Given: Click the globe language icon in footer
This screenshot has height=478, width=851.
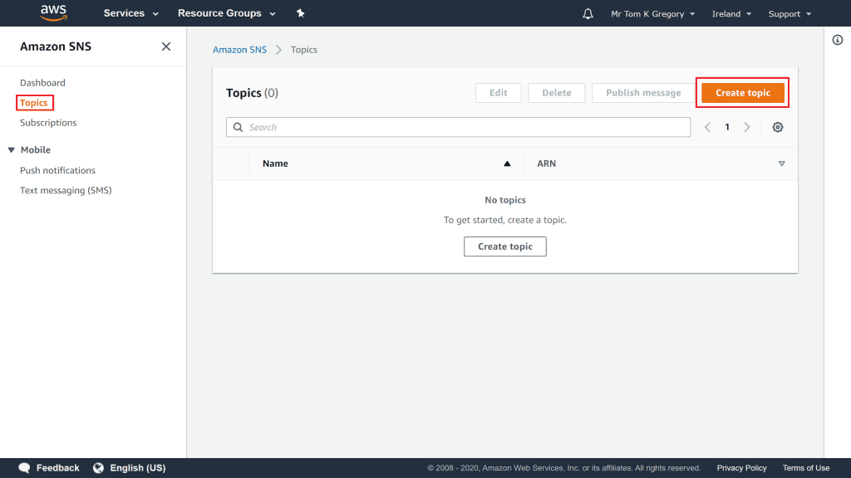Looking at the screenshot, I should [99, 468].
